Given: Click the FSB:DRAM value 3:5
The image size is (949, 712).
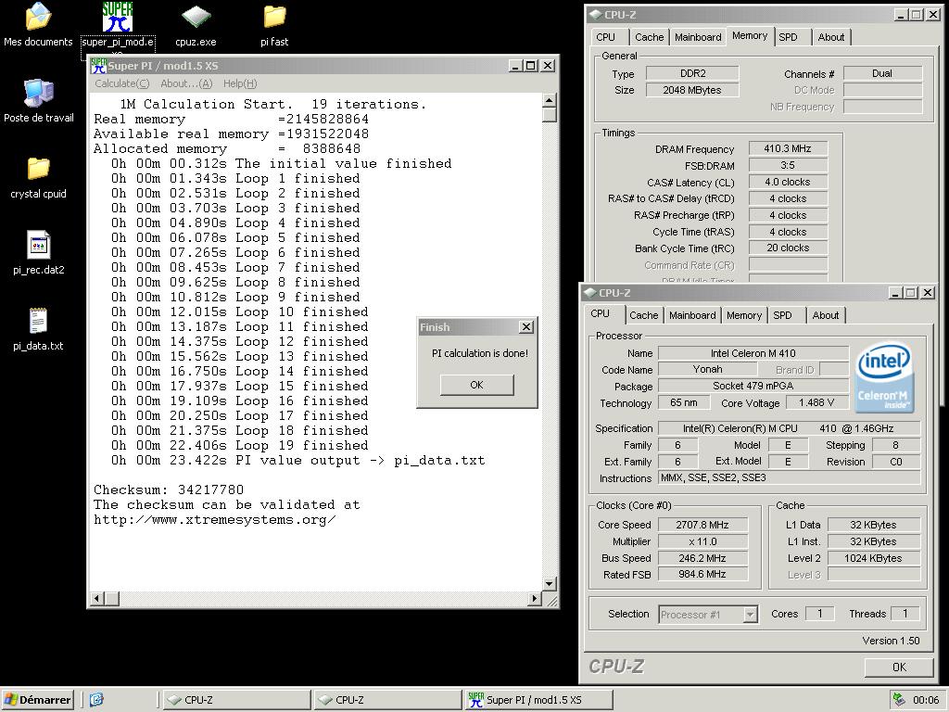Looking at the screenshot, I should tap(788, 165).
